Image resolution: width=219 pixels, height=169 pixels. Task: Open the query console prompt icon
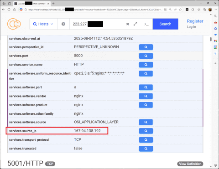pos(146,24)
